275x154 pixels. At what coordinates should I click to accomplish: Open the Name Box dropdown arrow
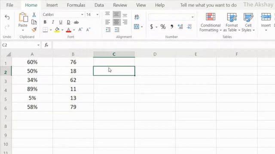[38, 45]
